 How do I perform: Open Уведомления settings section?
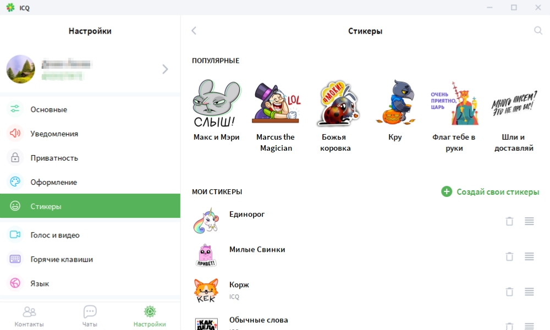(90, 134)
